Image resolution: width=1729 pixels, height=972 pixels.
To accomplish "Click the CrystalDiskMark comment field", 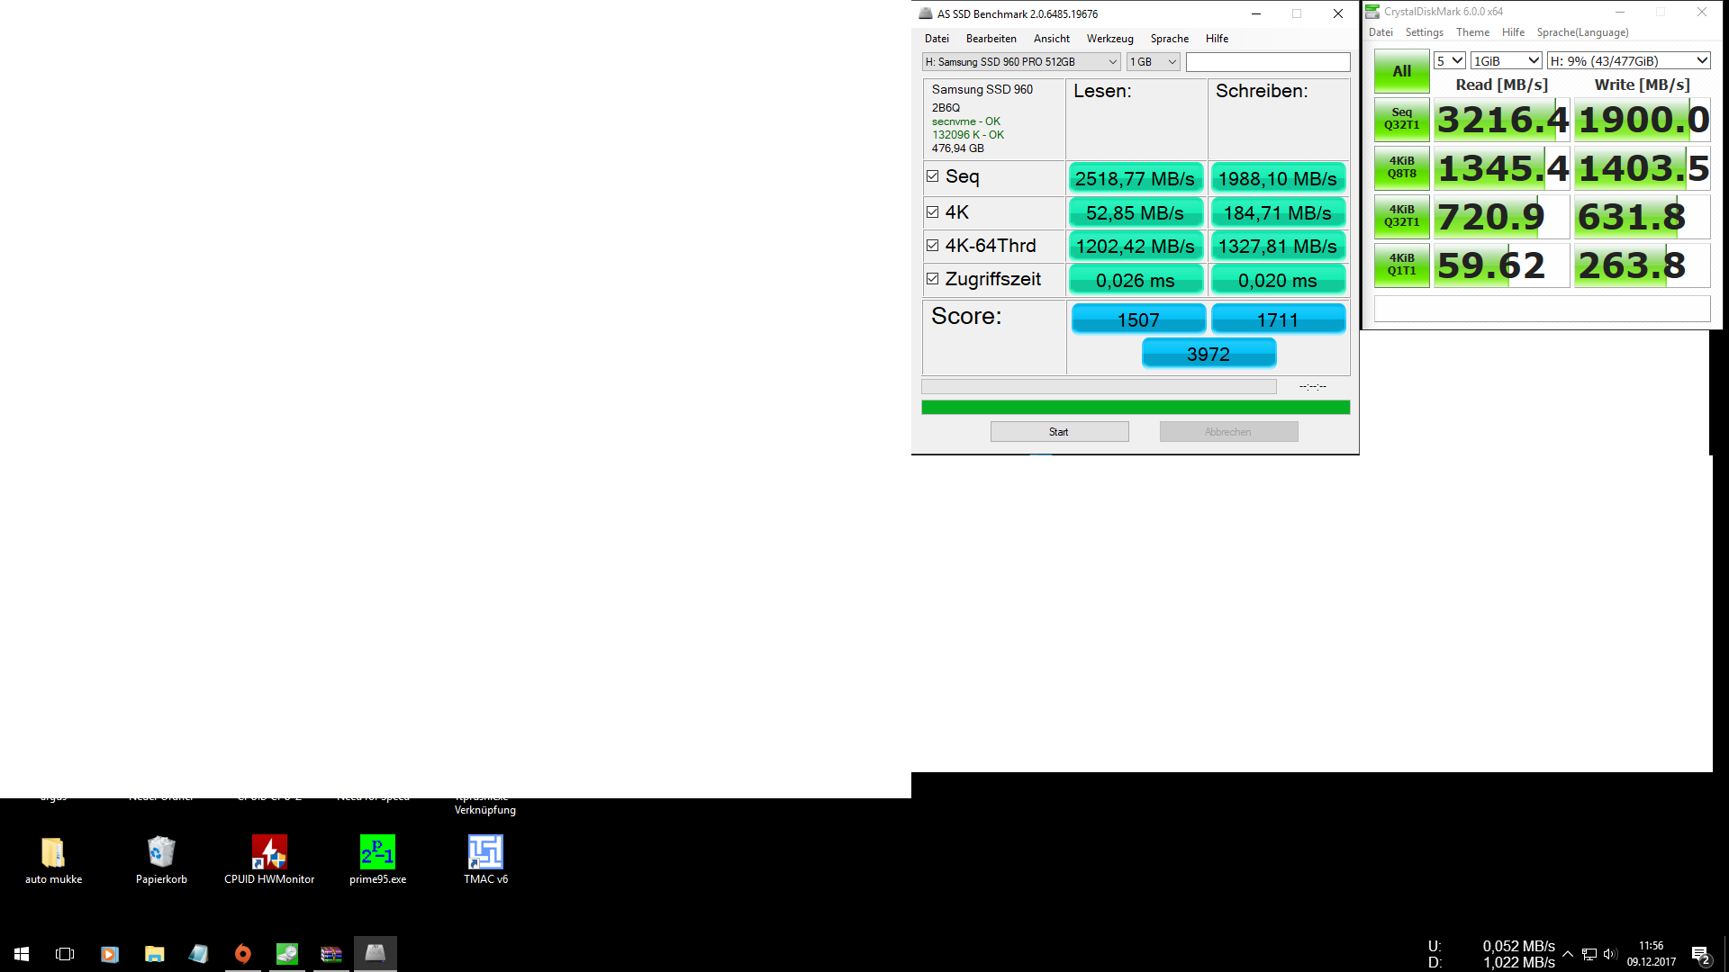I will 1543,309.
